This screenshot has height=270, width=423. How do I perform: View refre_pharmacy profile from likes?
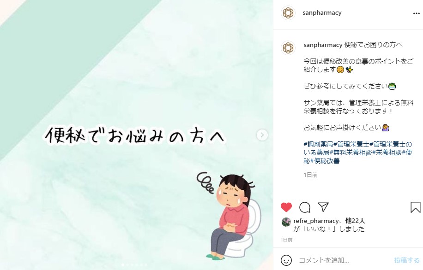click(x=316, y=221)
